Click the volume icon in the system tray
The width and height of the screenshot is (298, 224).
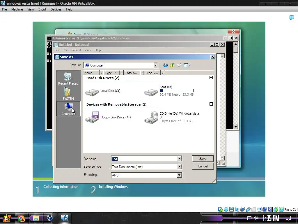[256, 218]
